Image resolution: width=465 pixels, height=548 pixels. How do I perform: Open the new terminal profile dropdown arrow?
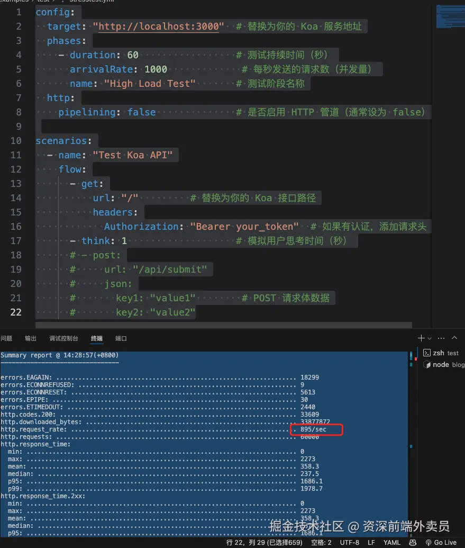pyautogui.click(x=430, y=338)
